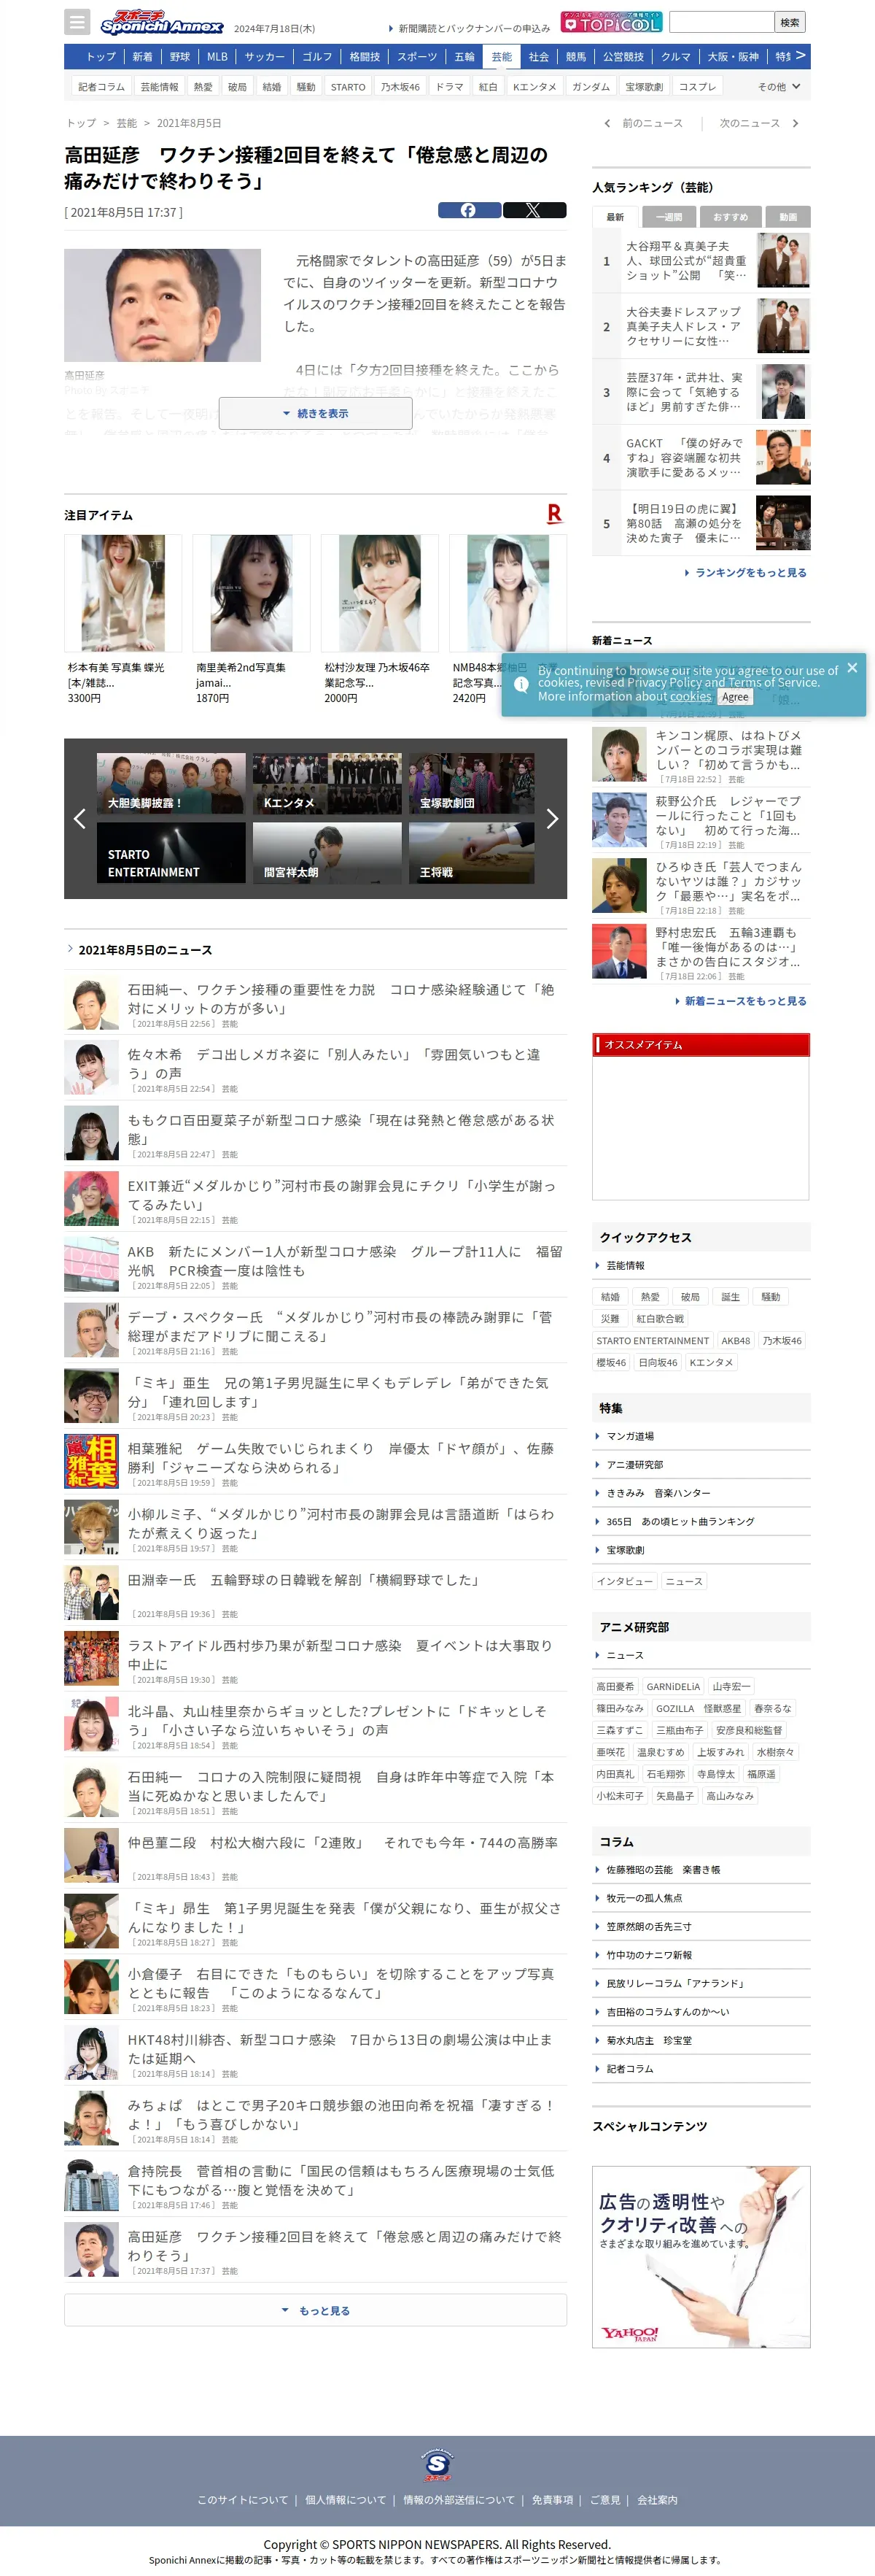Open ranking item 1 大谷翔平 article
The image size is (875, 2576).
701,260
